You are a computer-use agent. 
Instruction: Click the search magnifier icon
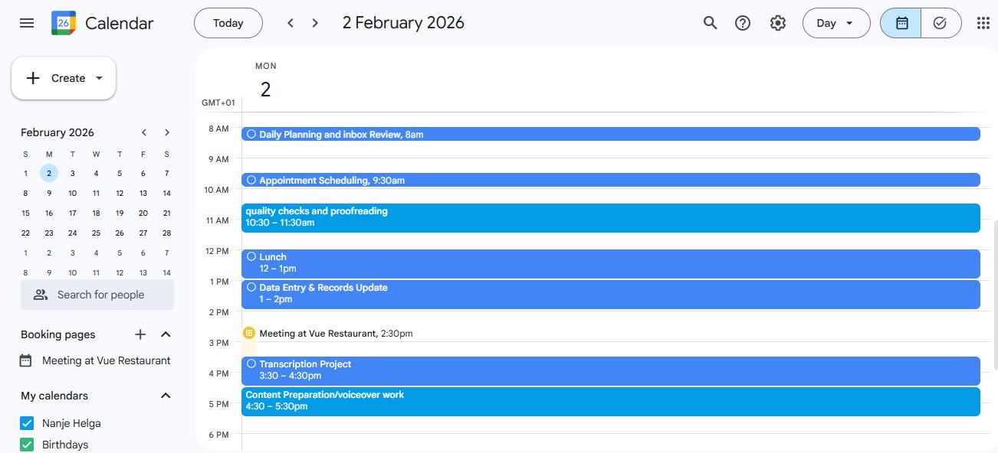coord(711,23)
